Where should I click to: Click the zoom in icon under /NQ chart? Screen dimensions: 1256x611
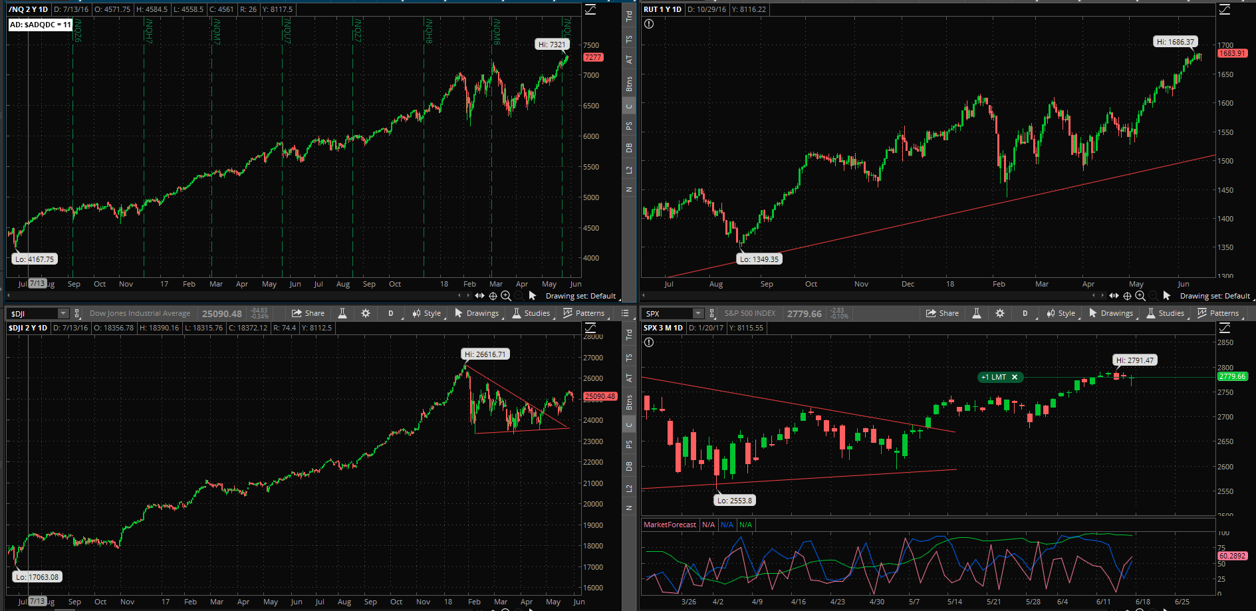point(506,296)
